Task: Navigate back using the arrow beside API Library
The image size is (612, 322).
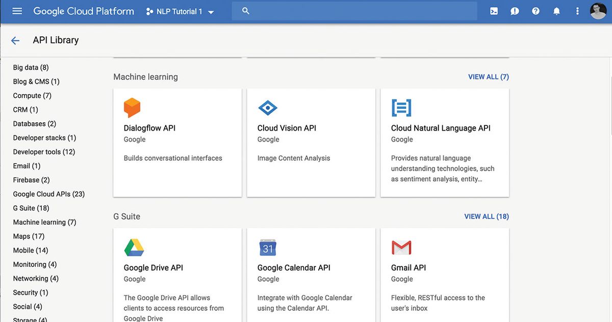Action: tap(15, 40)
